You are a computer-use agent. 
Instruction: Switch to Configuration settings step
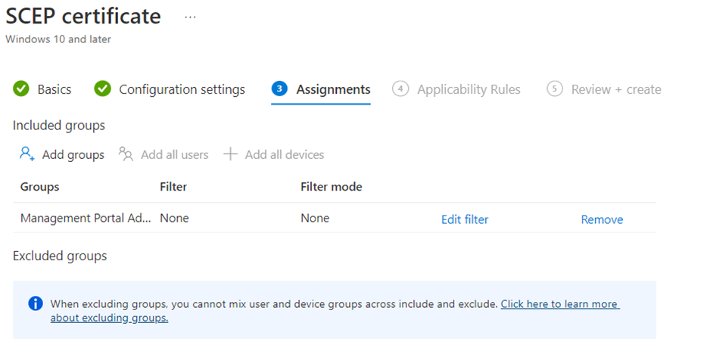(182, 89)
